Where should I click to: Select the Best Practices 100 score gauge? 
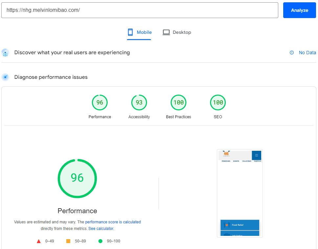(178, 102)
